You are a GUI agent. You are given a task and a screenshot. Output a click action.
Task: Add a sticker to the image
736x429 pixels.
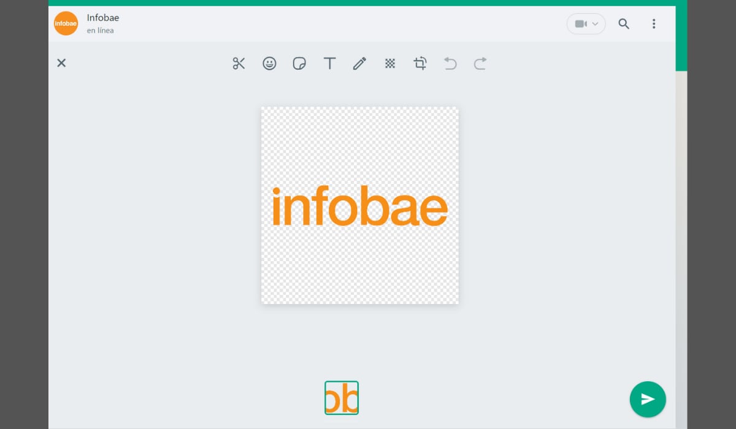pos(299,63)
